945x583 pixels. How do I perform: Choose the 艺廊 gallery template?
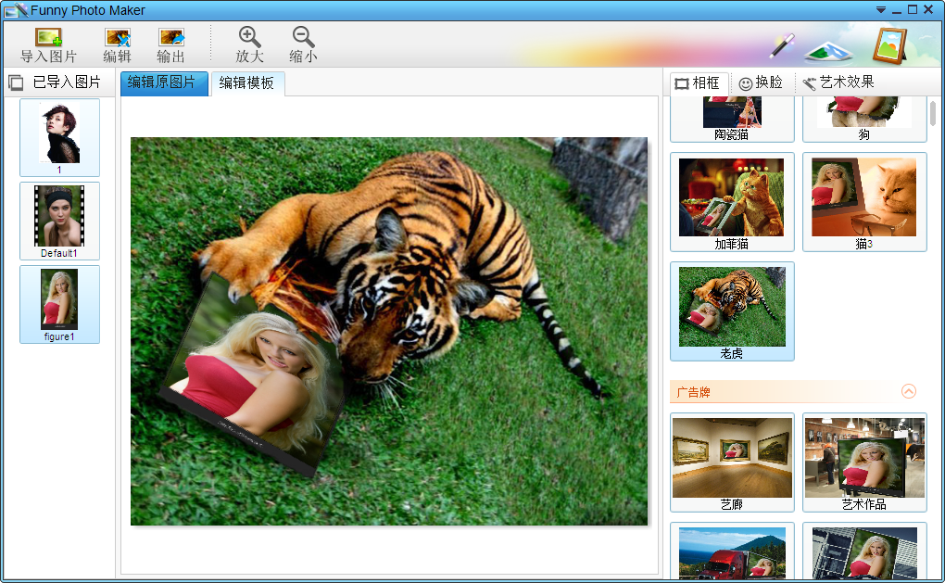tap(732, 463)
